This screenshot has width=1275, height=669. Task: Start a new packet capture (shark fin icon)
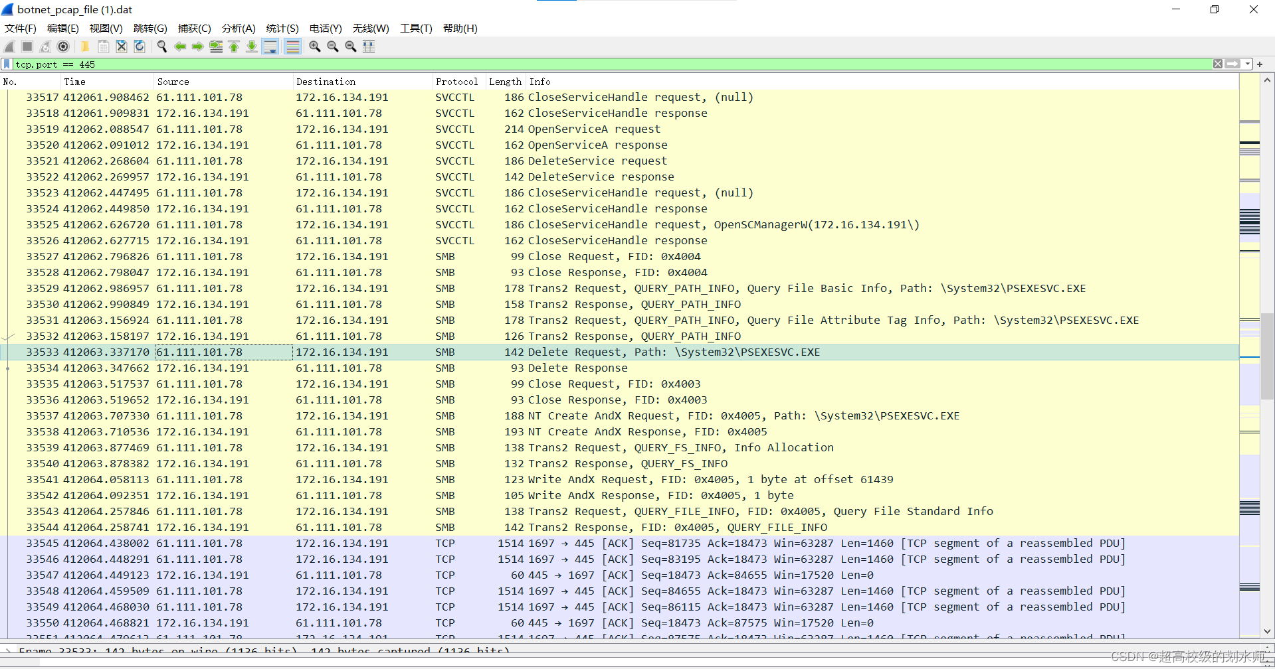9,46
